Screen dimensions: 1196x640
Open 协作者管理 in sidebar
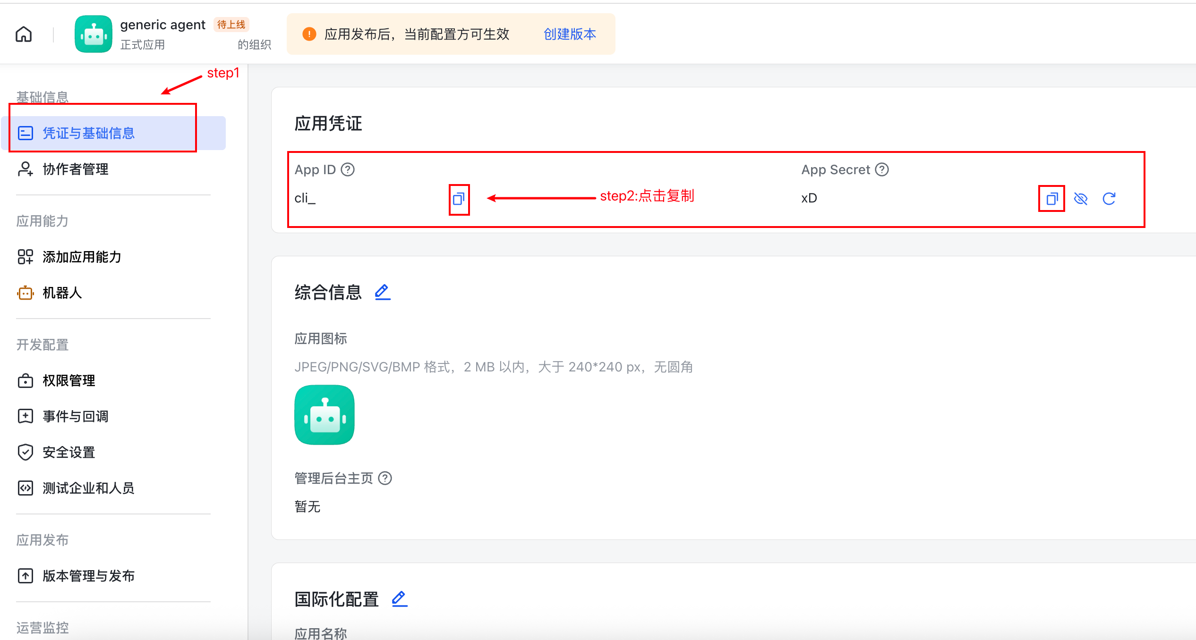tap(76, 169)
